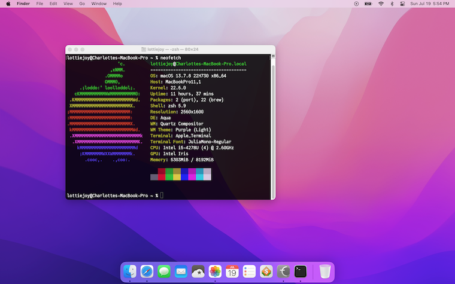Open the Finder menu
455x284 pixels.
click(x=23, y=4)
